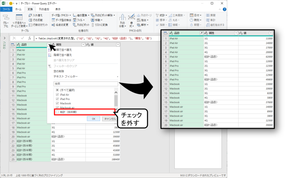The width and height of the screenshot is (285, 178).
Task: Open the Date (日付) dropdown
Action: click(x=196, y=15)
